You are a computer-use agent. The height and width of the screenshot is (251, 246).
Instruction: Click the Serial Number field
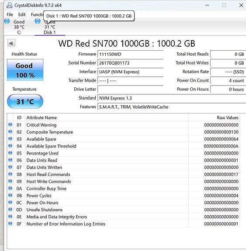click(130, 63)
